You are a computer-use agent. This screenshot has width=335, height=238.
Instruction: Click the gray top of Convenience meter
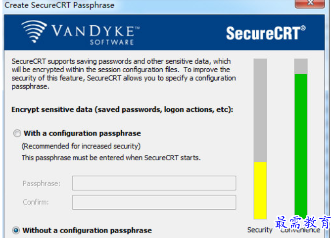(x=301, y=66)
